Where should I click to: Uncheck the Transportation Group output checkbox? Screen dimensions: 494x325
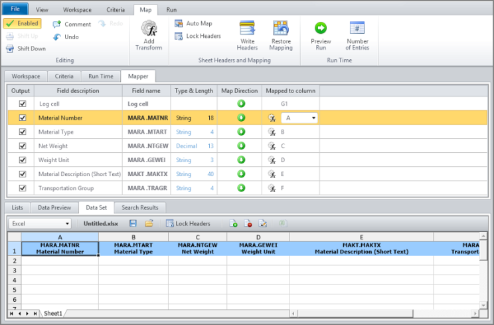[x=23, y=188]
